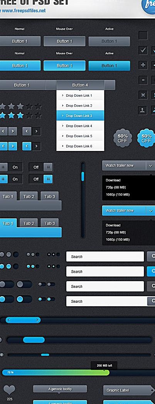The image size is (155, 404).
Task: Click Button 1 in the segmented bar
Action: tap(22, 85)
